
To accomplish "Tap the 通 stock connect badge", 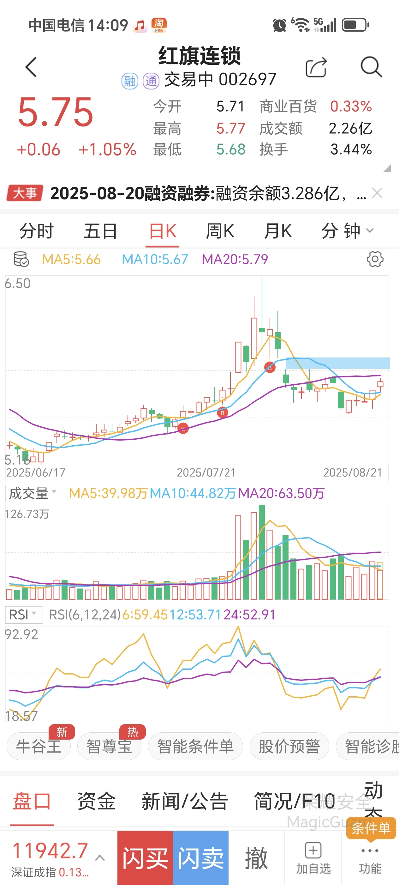I will click(x=151, y=82).
